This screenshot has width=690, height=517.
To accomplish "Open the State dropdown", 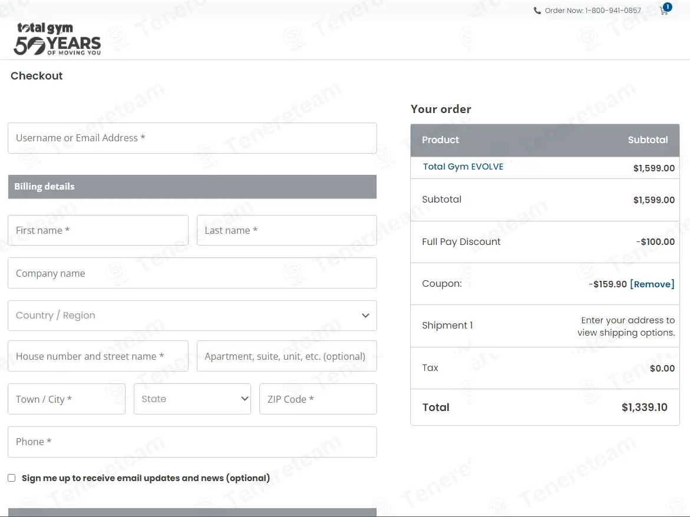I will click(192, 399).
